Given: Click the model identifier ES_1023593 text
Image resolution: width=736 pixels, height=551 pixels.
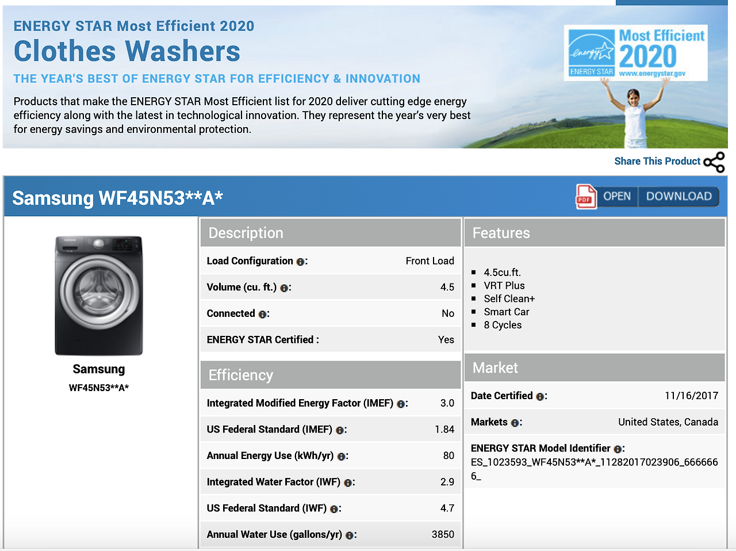Looking at the screenshot, I should pyautogui.click(x=594, y=469).
